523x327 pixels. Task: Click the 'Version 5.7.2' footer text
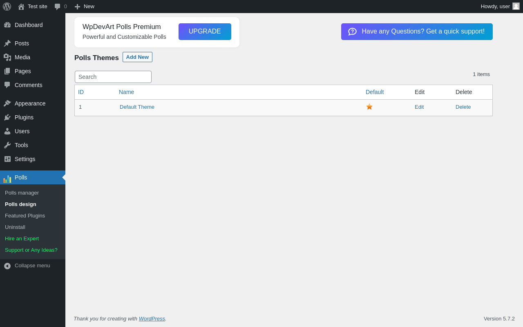click(x=499, y=319)
